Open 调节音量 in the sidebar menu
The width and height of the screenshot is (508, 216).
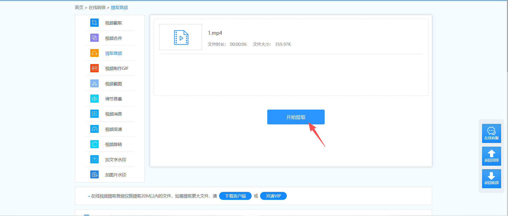114,99
